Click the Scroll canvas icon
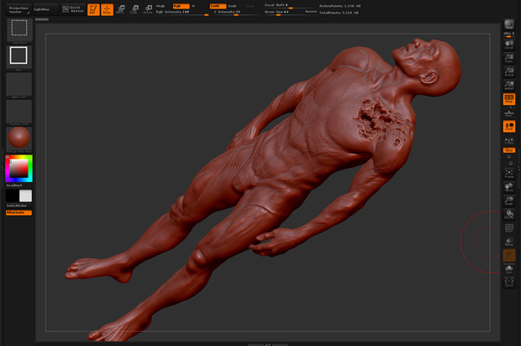Image resolution: width=521 pixels, height=346 pixels. (509, 45)
